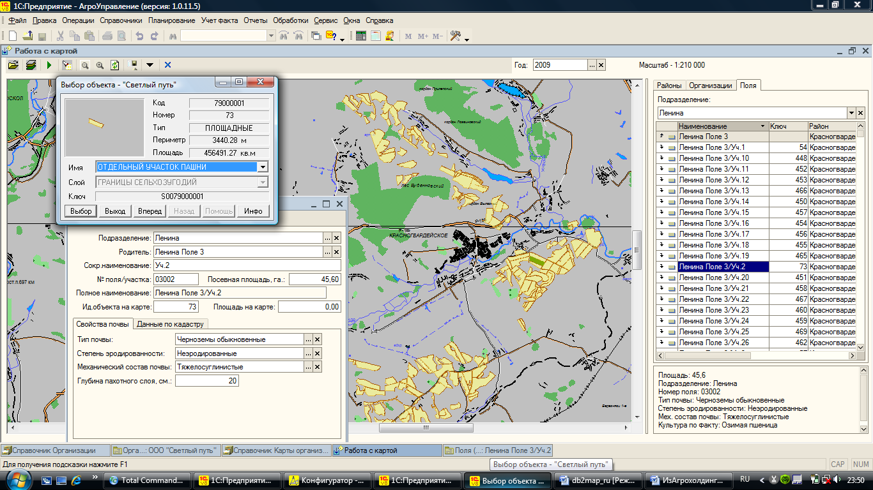Click the tools (hammer and wrench) icon
The width and height of the screenshot is (873, 490).
point(456,36)
